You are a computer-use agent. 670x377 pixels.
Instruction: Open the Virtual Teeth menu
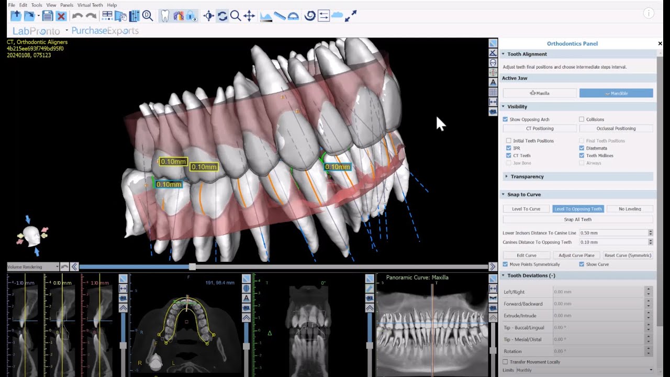pos(90,5)
